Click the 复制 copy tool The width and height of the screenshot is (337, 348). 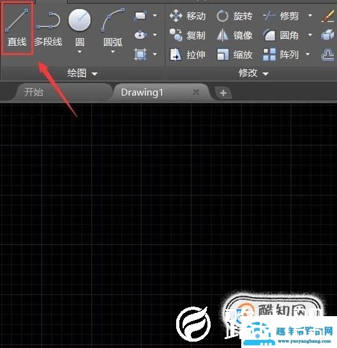click(x=188, y=35)
